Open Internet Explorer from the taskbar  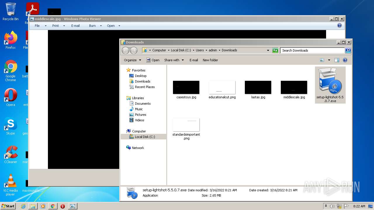tap(23, 206)
